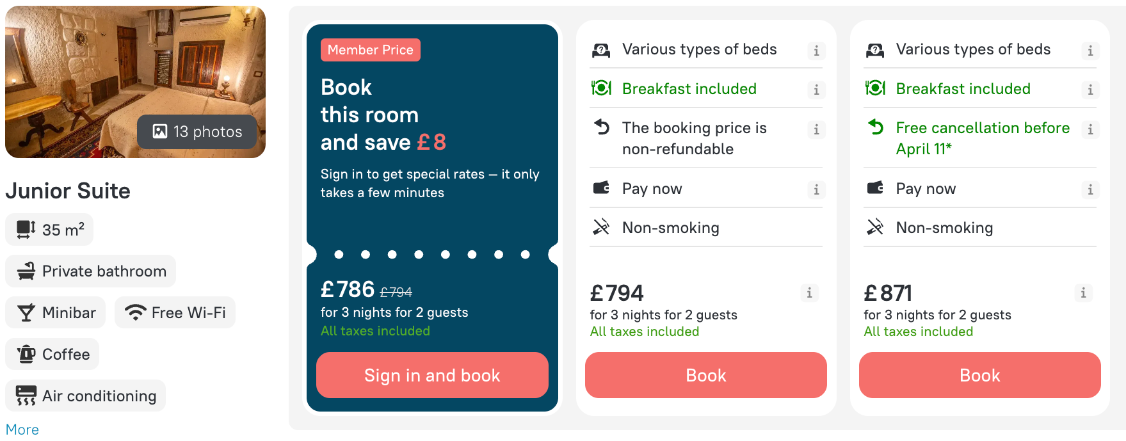This screenshot has width=1126, height=441.
Task: Click Sign in and book button
Action: (432, 375)
